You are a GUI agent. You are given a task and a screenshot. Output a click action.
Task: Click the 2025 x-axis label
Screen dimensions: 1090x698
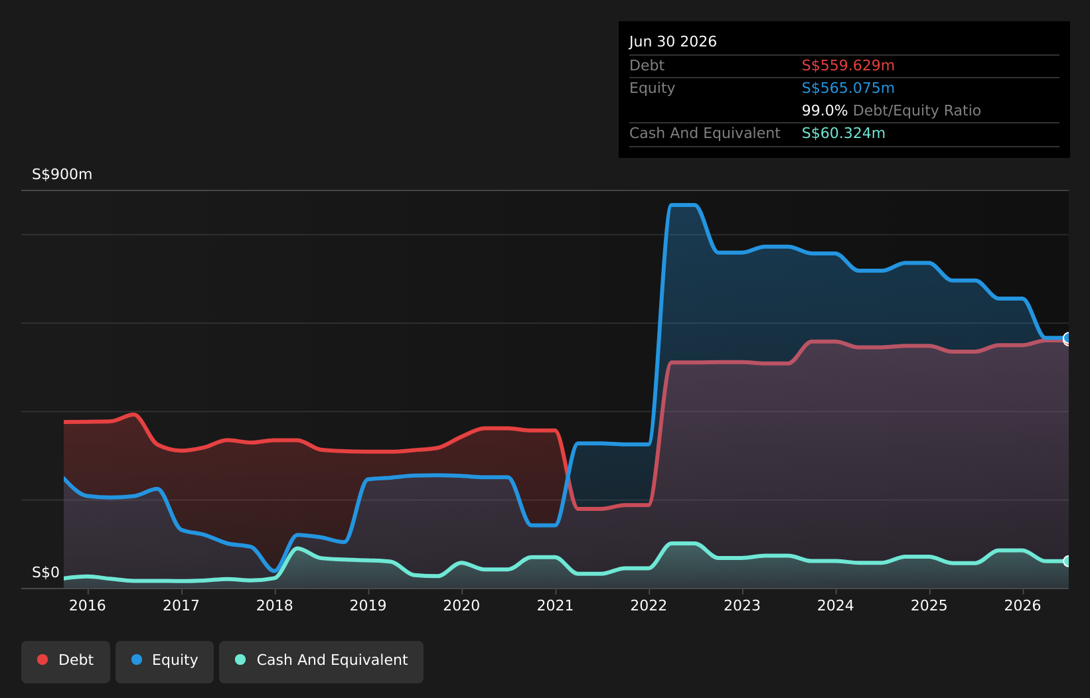929,605
